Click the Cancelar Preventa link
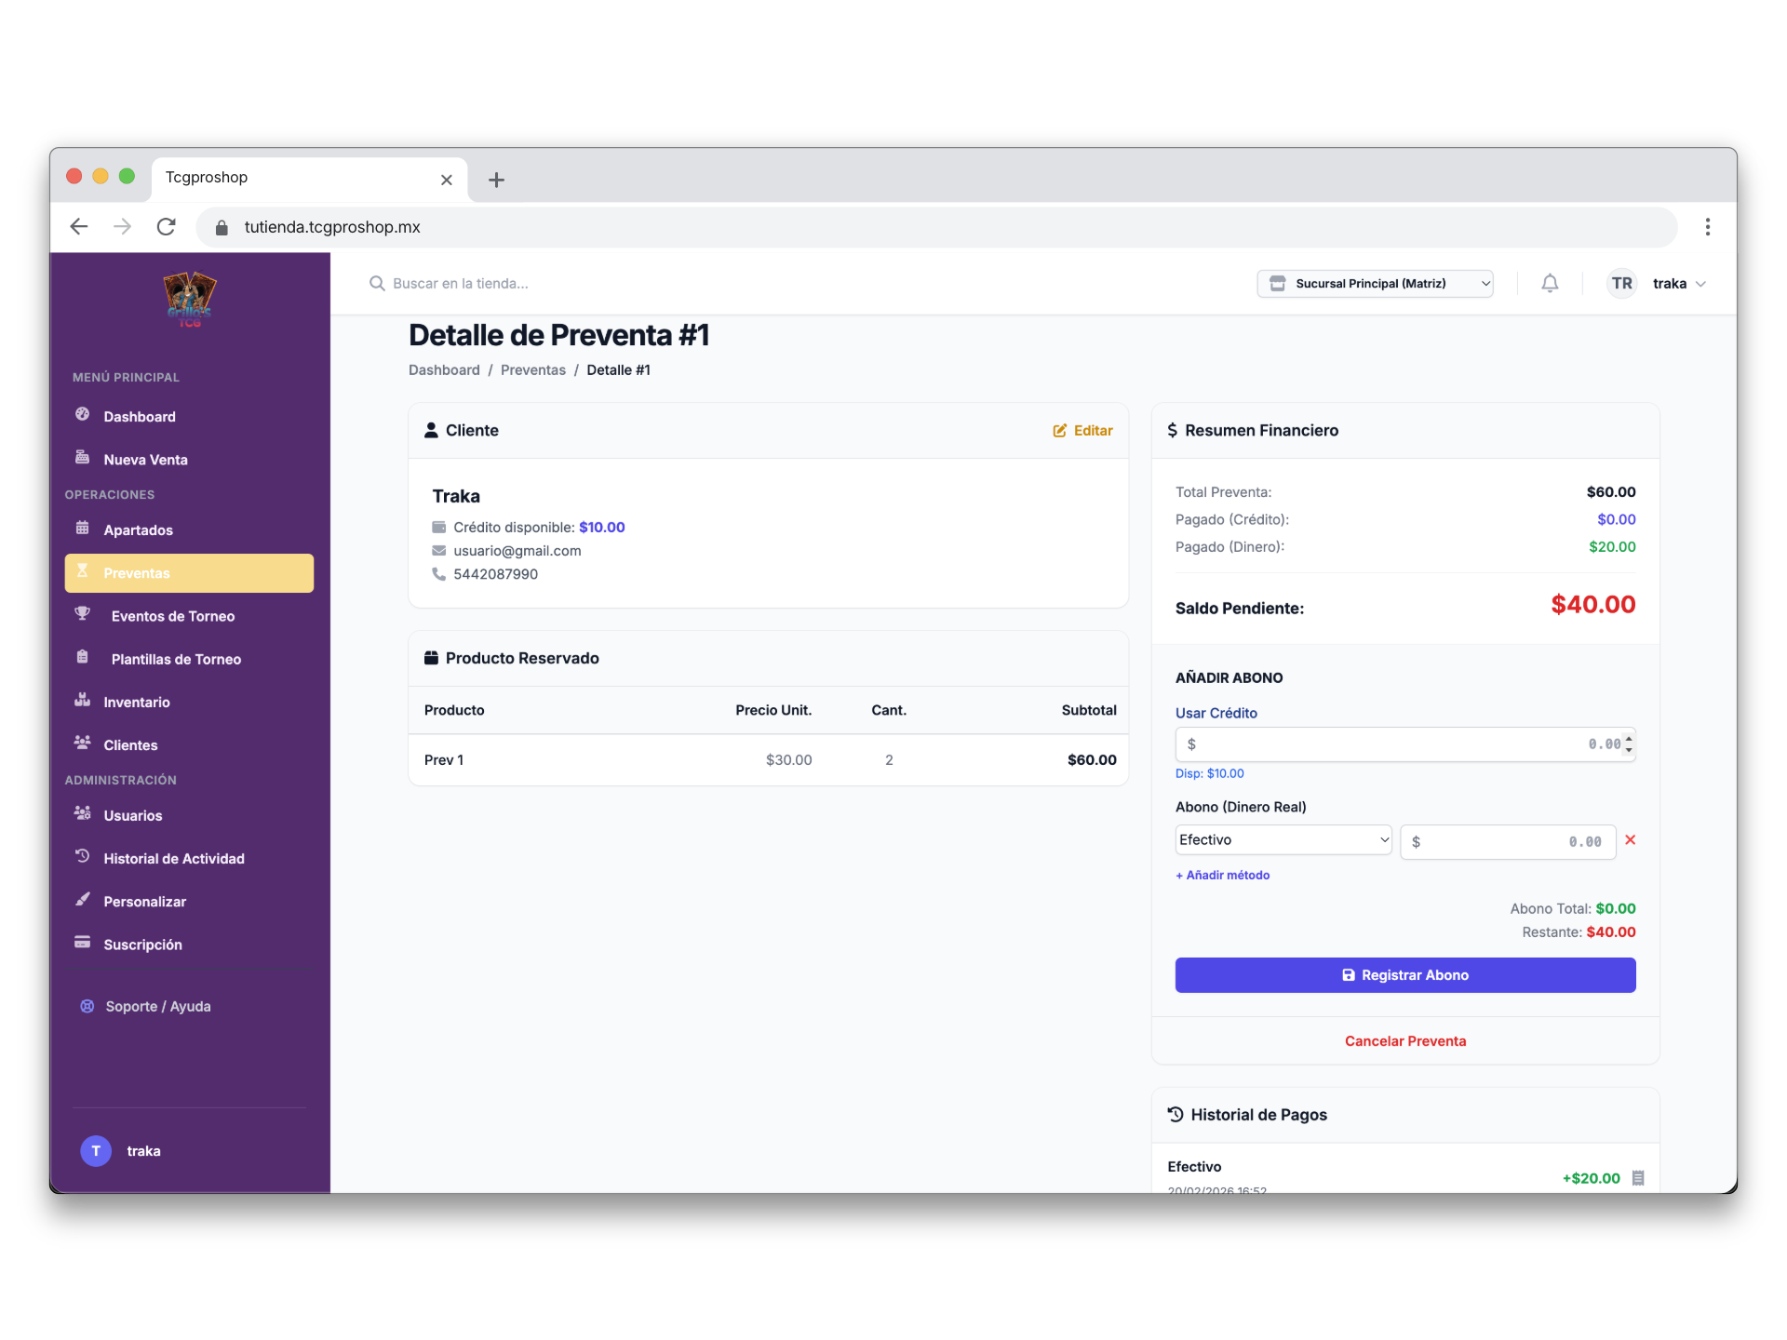1787x1340 pixels. pos(1404,1041)
